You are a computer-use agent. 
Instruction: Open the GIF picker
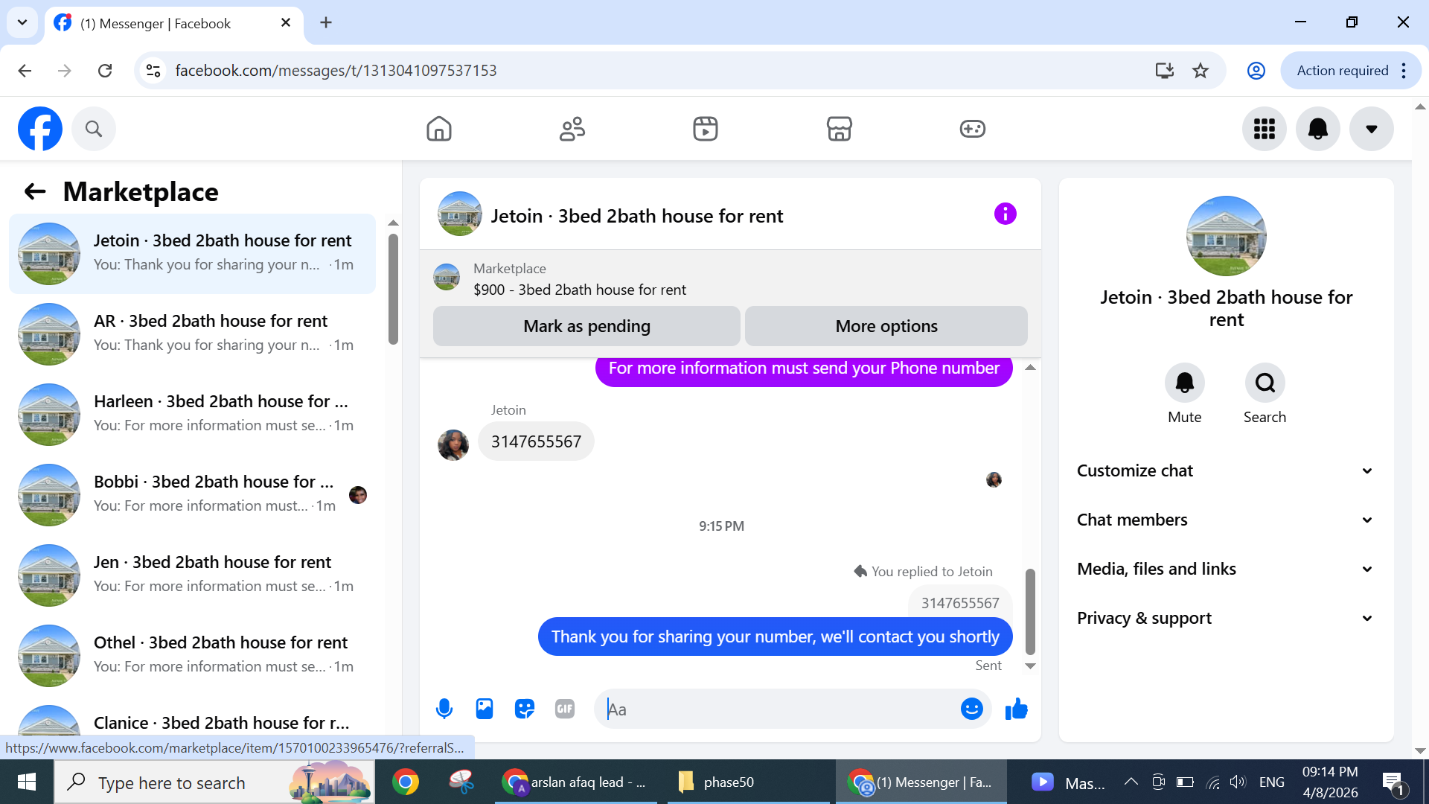tap(565, 709)
